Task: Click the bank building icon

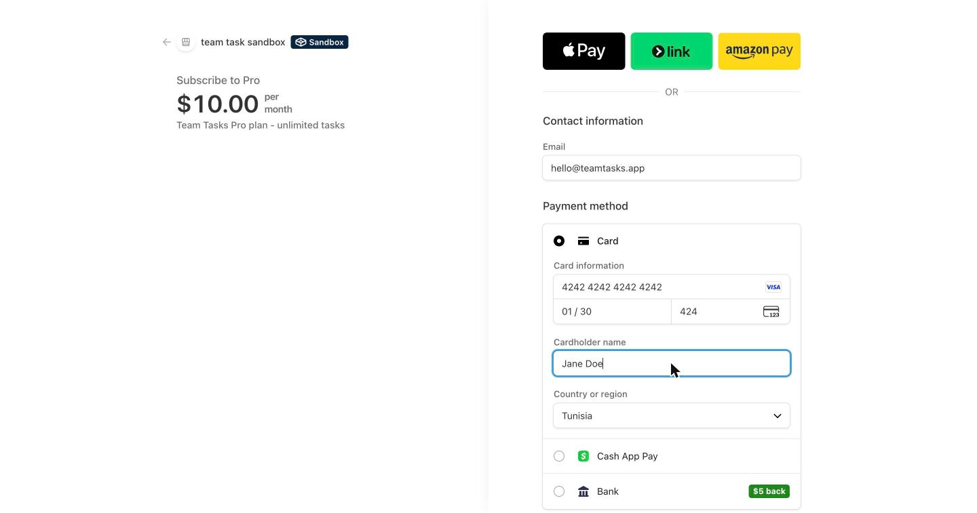Action: (x=583, y=491)
